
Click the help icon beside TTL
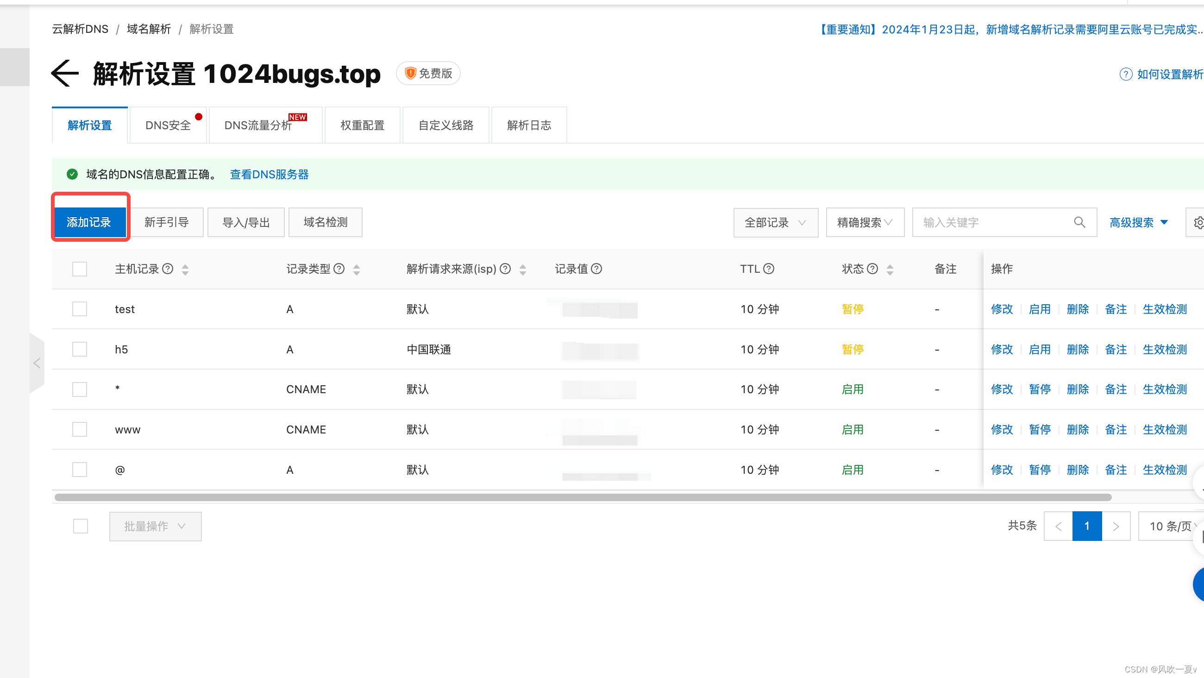tap(769, 269)
